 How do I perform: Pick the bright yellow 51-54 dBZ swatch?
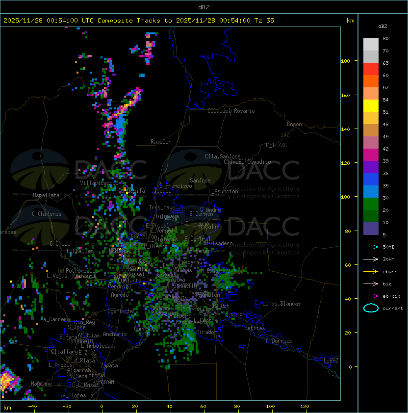coord(371,106)
